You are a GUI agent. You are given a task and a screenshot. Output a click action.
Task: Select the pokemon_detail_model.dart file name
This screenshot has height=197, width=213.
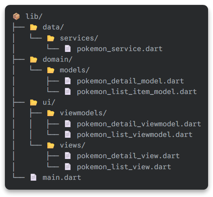[131, 81]
